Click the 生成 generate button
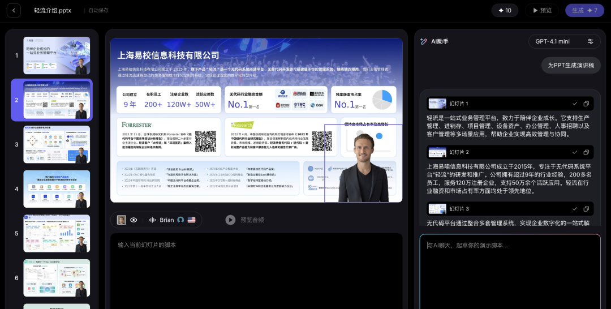This screenshot has height=309, width=611. (x=584, y=11)
